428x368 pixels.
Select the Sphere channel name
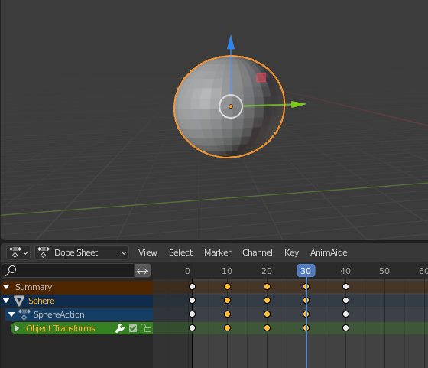click(x=41, y=301)
